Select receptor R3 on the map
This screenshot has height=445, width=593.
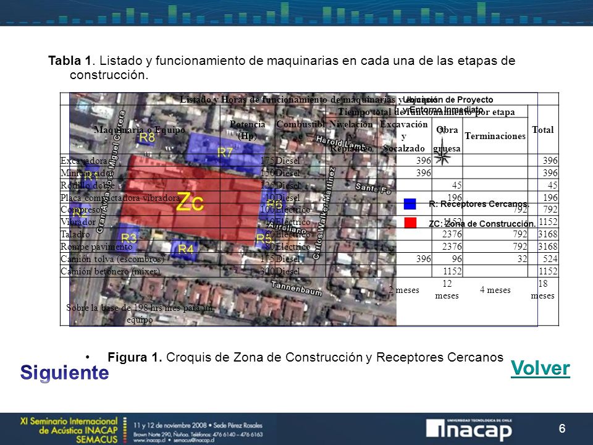pos(128,238)
